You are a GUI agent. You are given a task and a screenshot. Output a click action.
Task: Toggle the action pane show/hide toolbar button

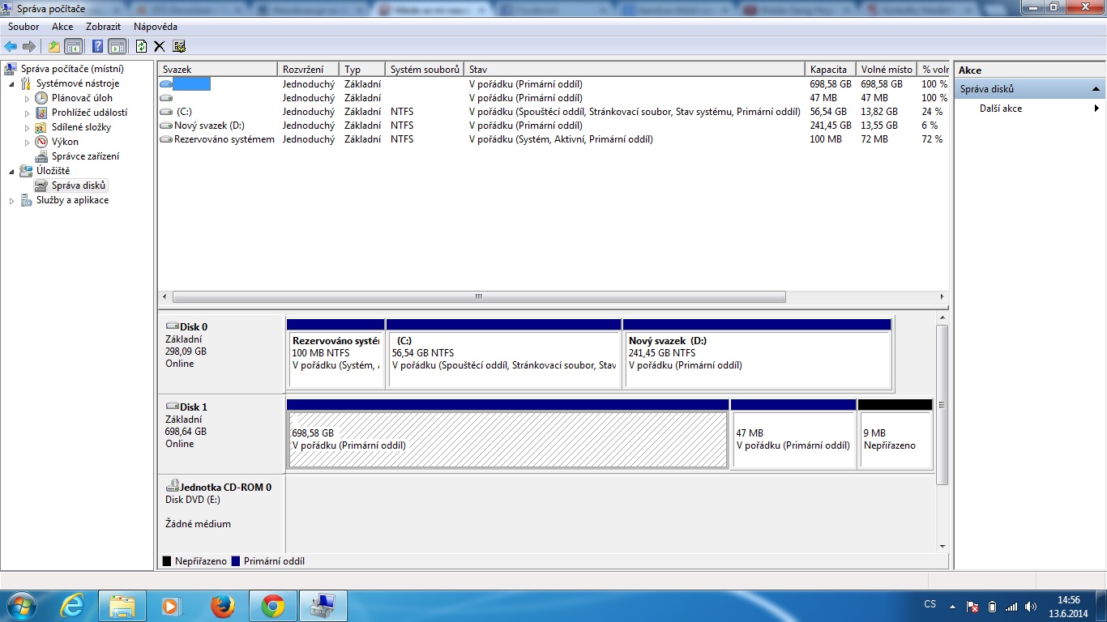118,46
